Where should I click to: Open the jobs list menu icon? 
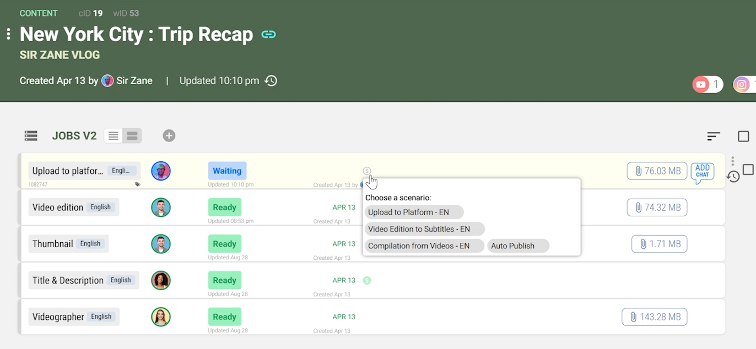[x=31, y=135]
